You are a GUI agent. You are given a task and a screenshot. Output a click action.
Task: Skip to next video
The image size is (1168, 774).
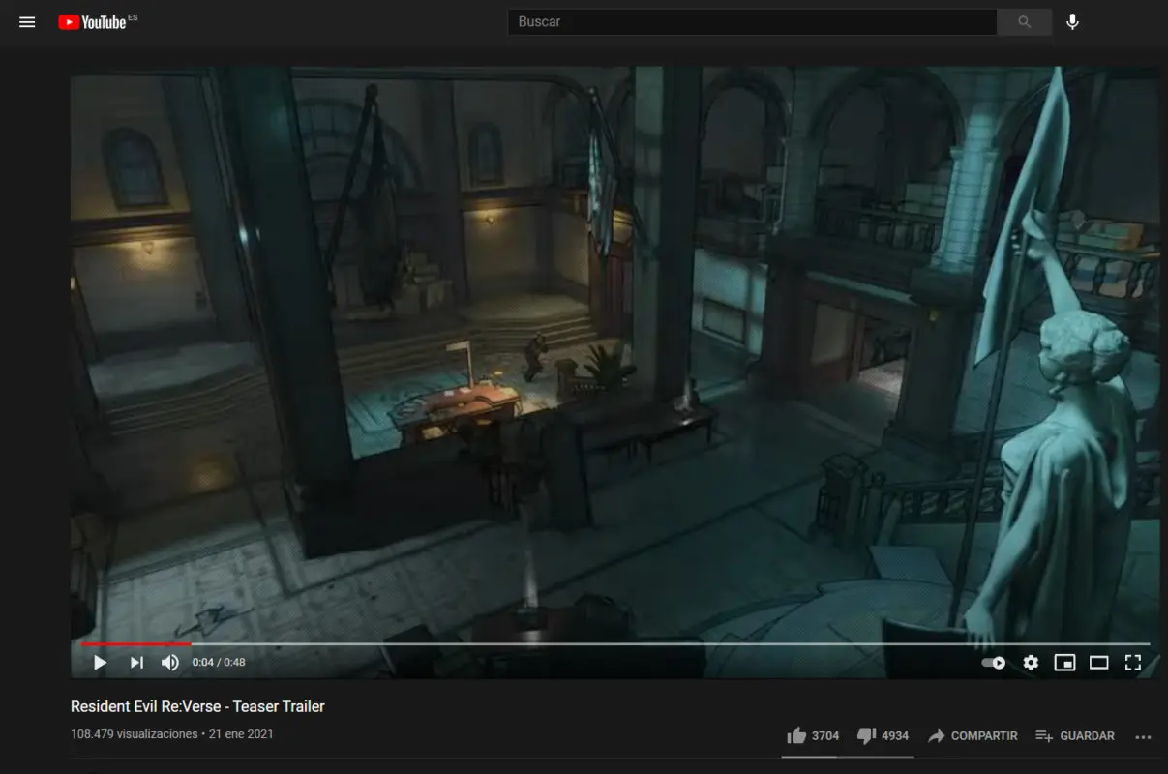point(136,663)
